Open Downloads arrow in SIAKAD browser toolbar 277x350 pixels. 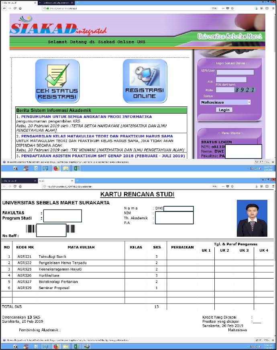click(x=257, y=8)
